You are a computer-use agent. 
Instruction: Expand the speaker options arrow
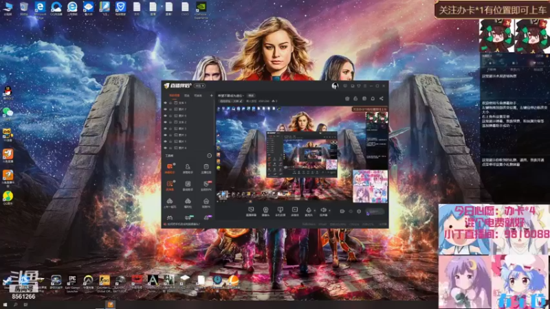point(330,211)
